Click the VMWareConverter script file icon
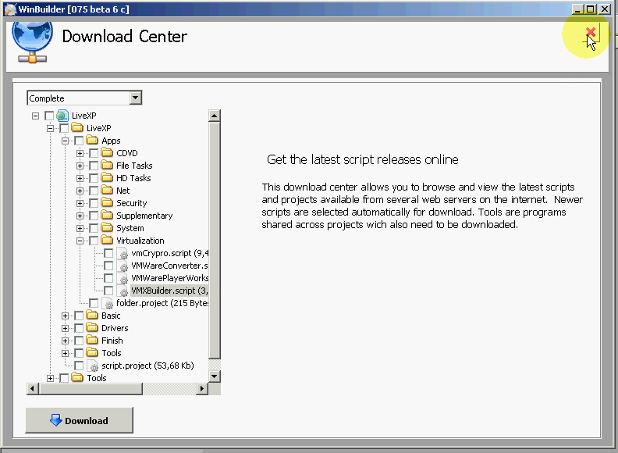Viewport: 618px width, 453px height. pos(123,266)
